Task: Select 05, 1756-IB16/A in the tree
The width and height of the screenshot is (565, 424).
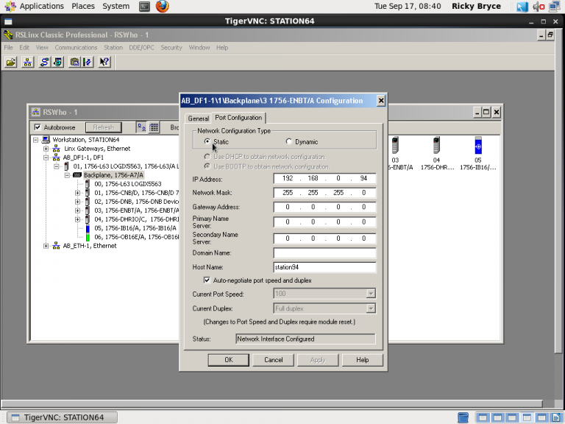Action: [135, 228]
